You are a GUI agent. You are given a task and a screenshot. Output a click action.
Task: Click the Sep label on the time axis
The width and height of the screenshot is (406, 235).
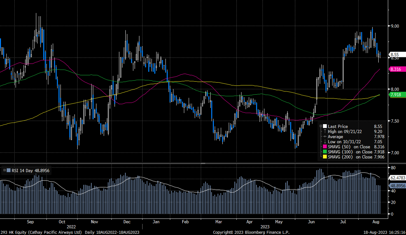(30, 222)
